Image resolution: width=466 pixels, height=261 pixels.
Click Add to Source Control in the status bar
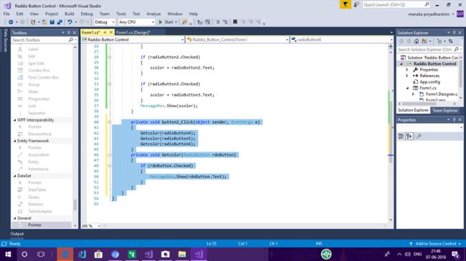435,244
